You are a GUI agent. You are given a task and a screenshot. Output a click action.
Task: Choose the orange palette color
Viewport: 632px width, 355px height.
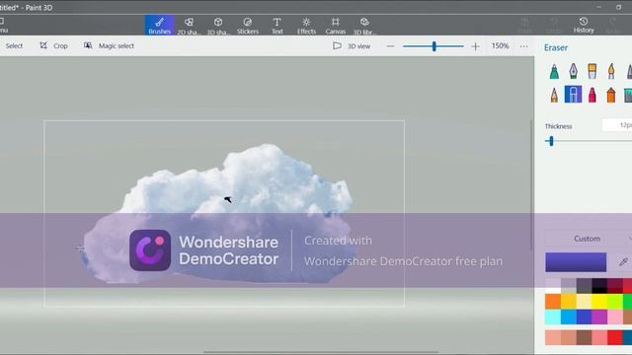(x=553, y=301)
